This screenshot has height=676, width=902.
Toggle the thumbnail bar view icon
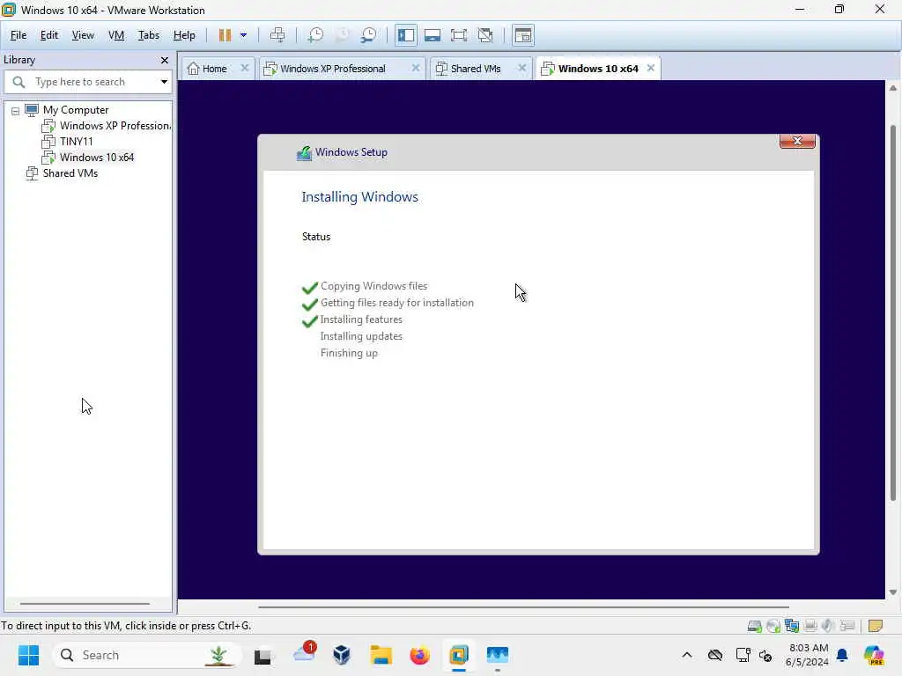coord(433,35)
